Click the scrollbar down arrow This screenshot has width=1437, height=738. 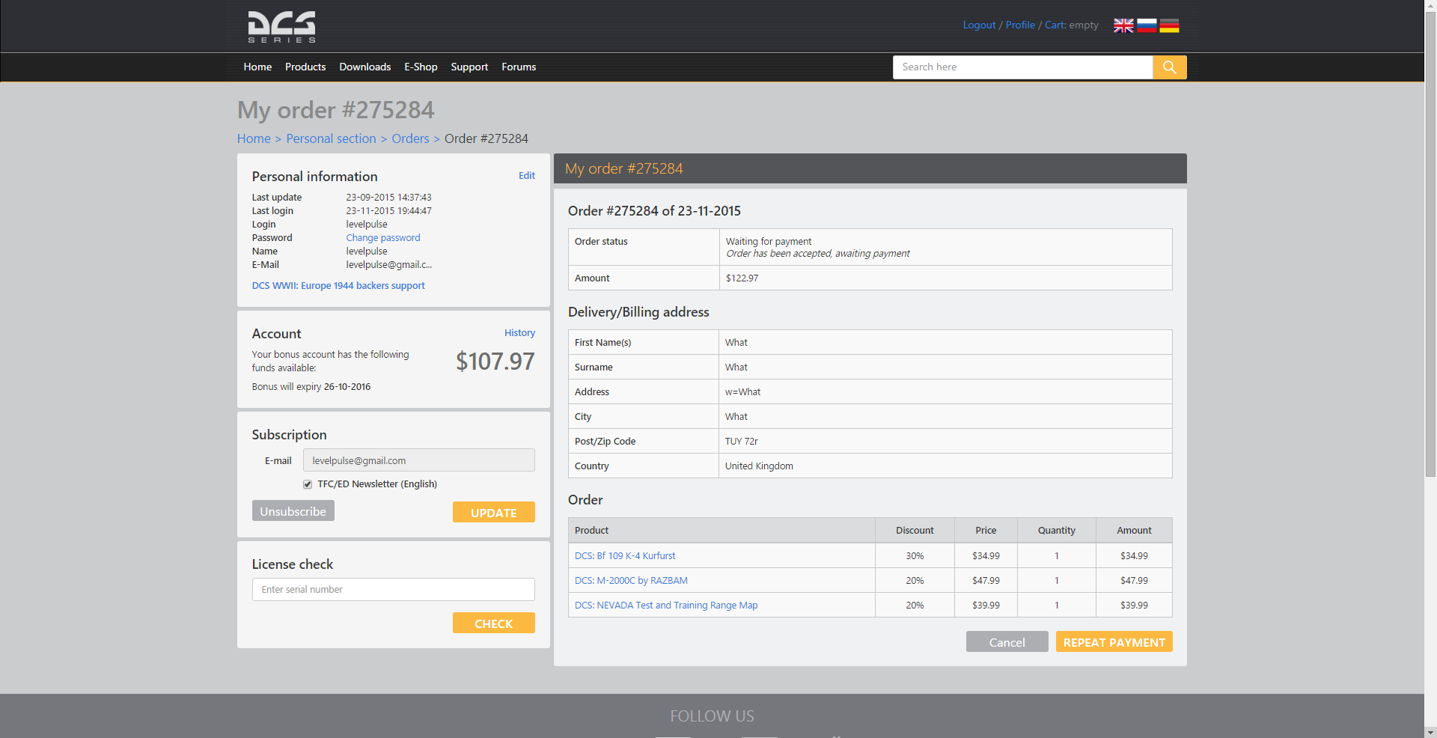[1430, 732]
